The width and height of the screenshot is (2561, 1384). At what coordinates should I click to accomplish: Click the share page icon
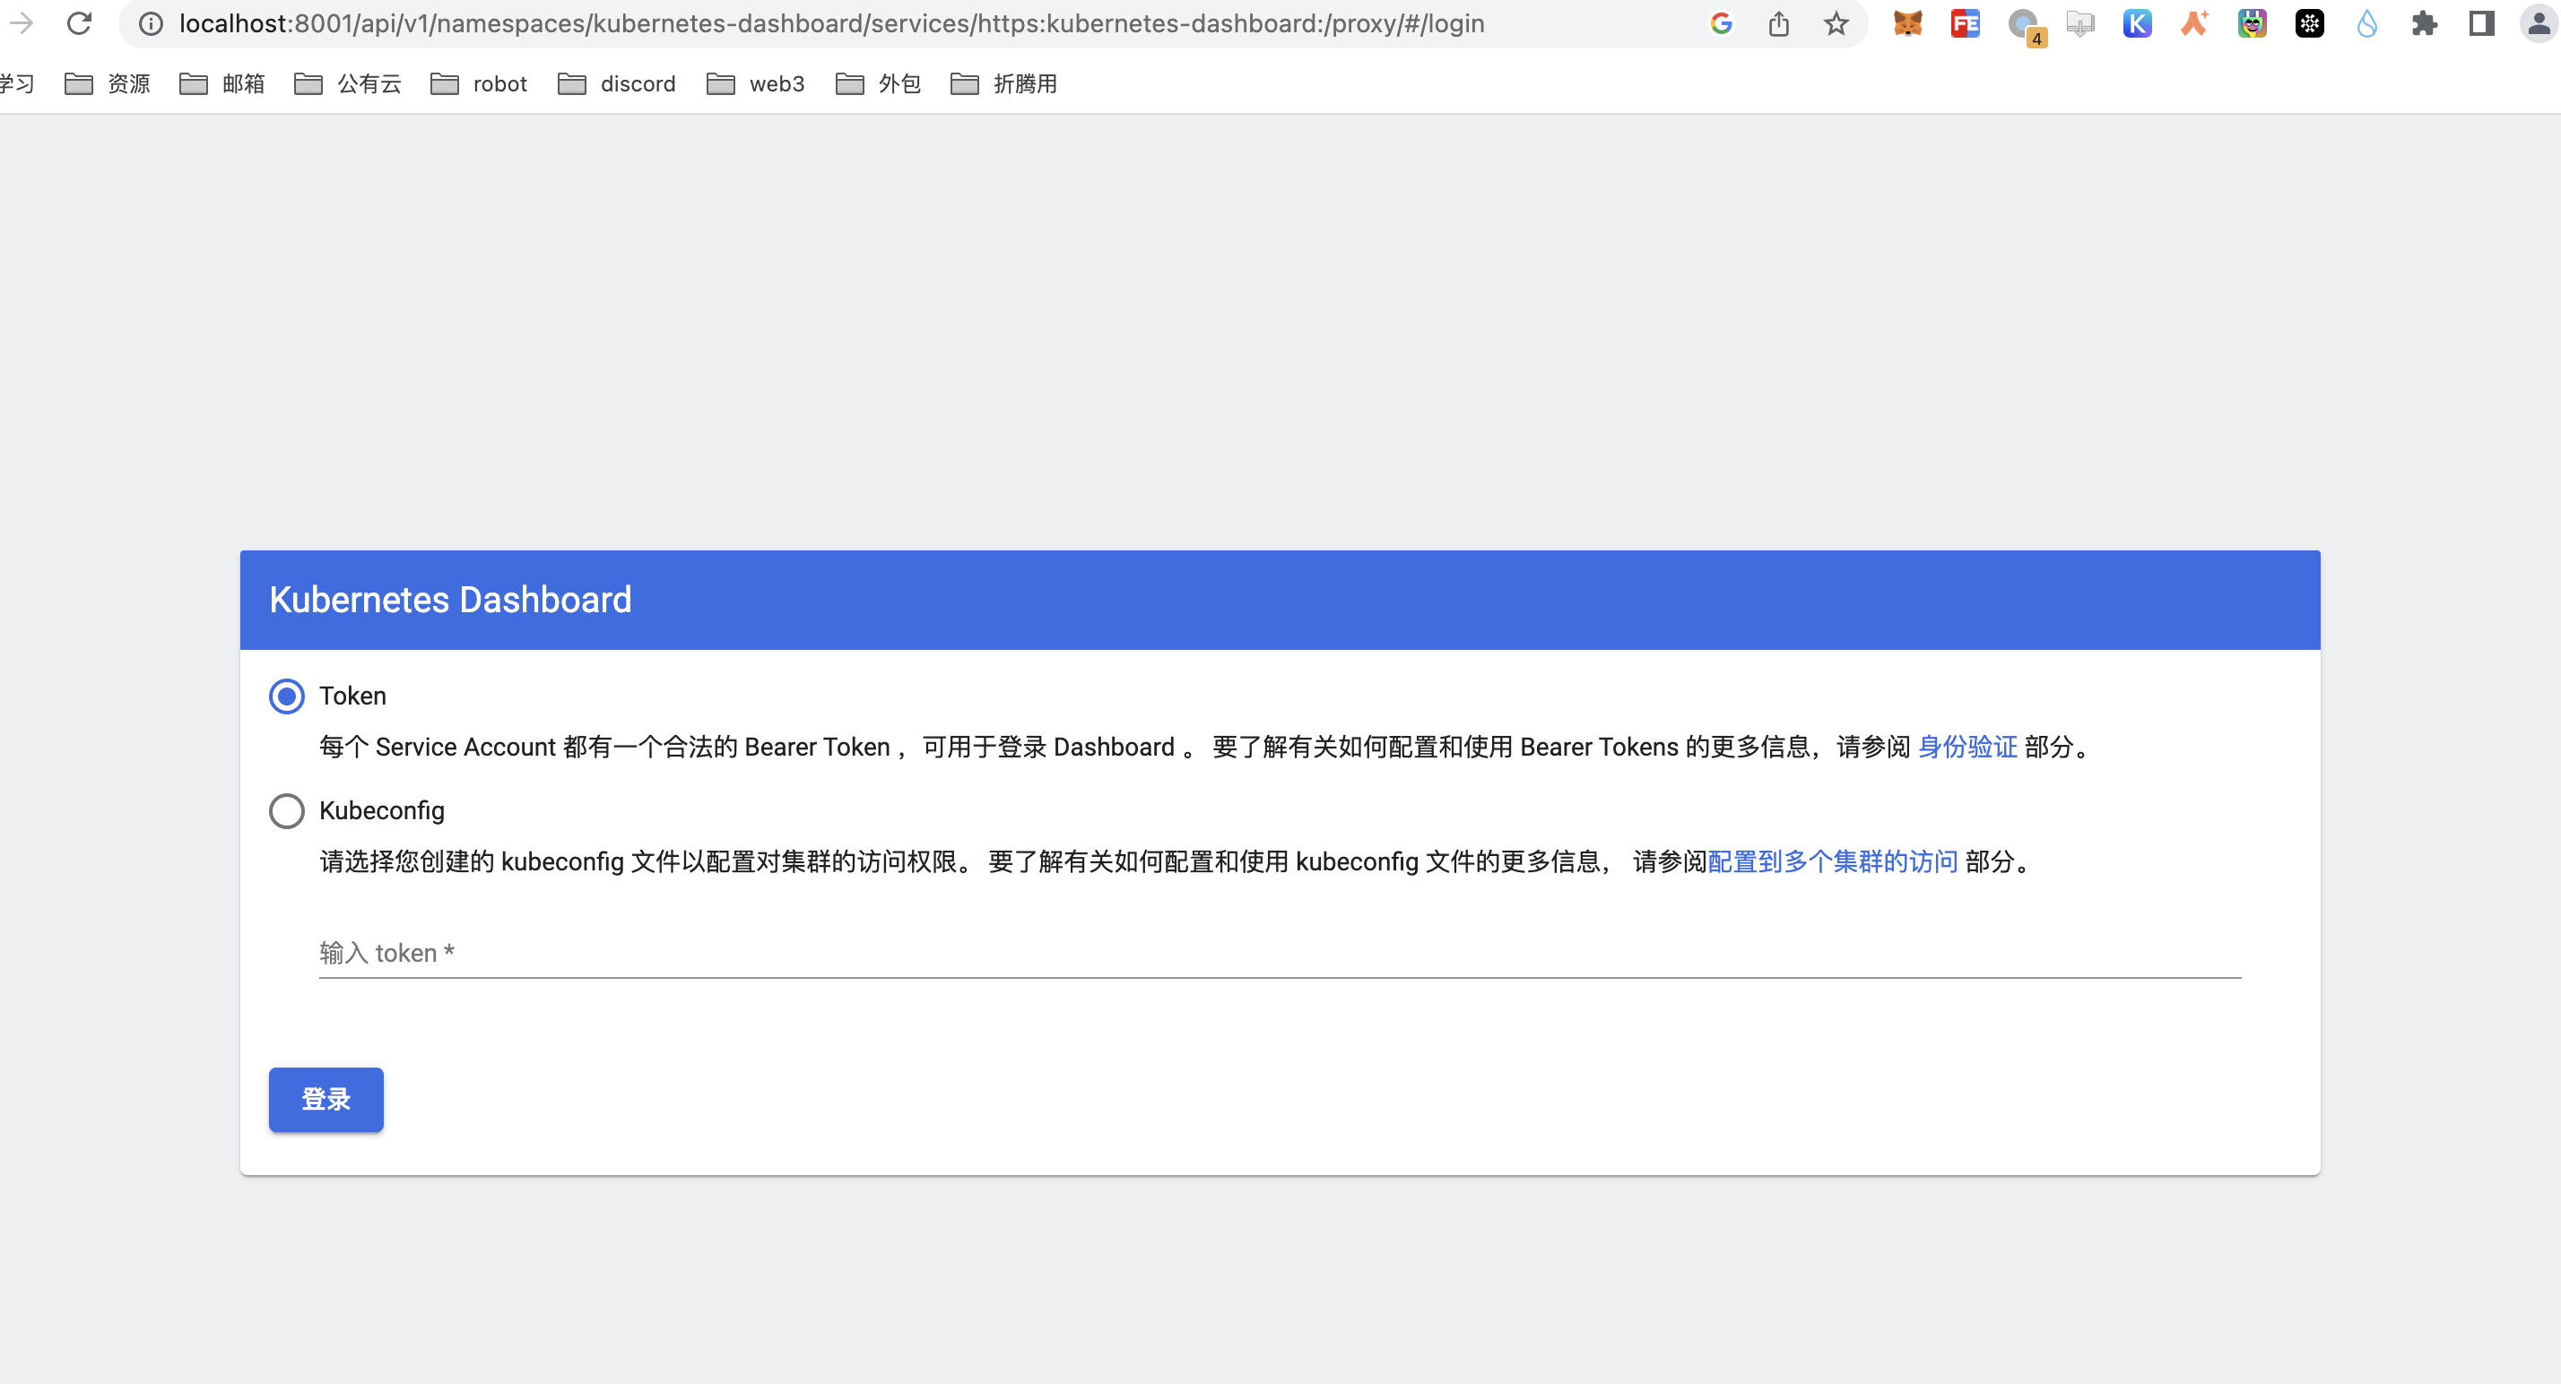(x=1778, y=22)
